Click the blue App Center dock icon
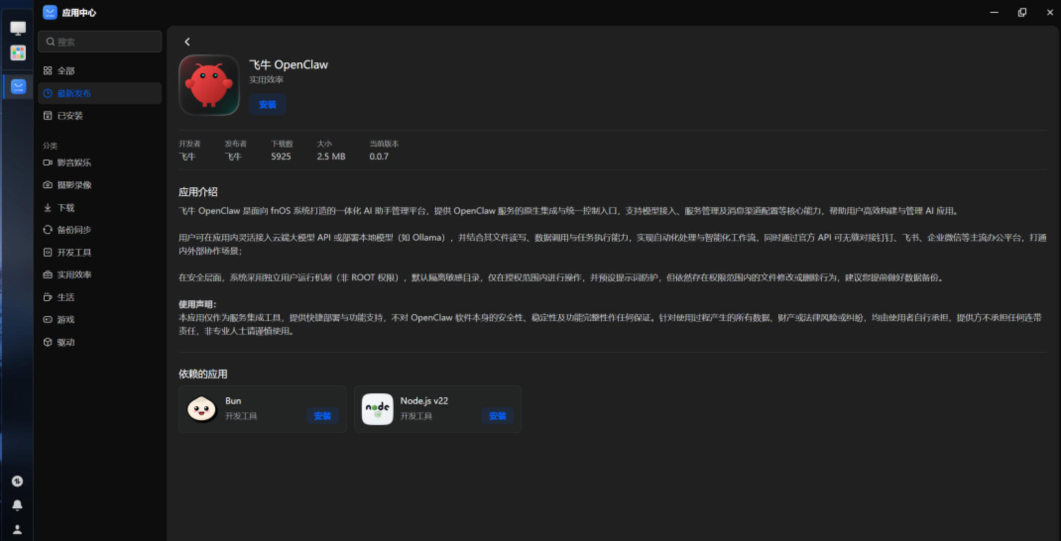This screenshot has width=1061, height=541. [x=18, y=87]
